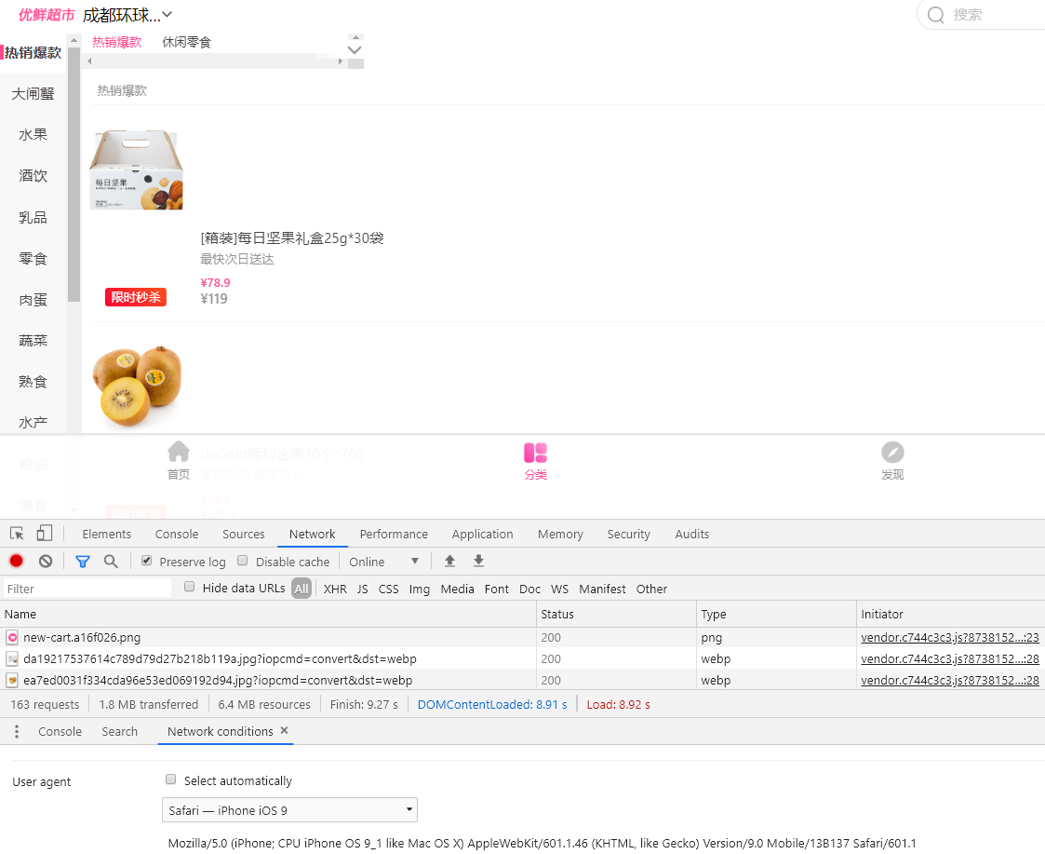This screenshot has width=1045, height=854.
Task: Filter requests by XHR
Action: (x=335, y=590)
